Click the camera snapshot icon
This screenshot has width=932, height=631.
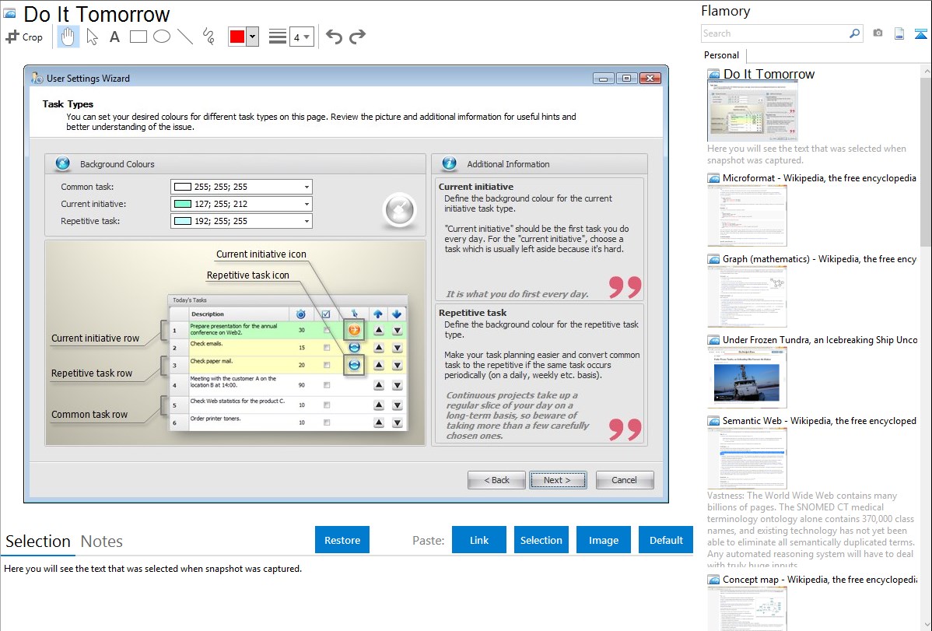coord(878,33)
